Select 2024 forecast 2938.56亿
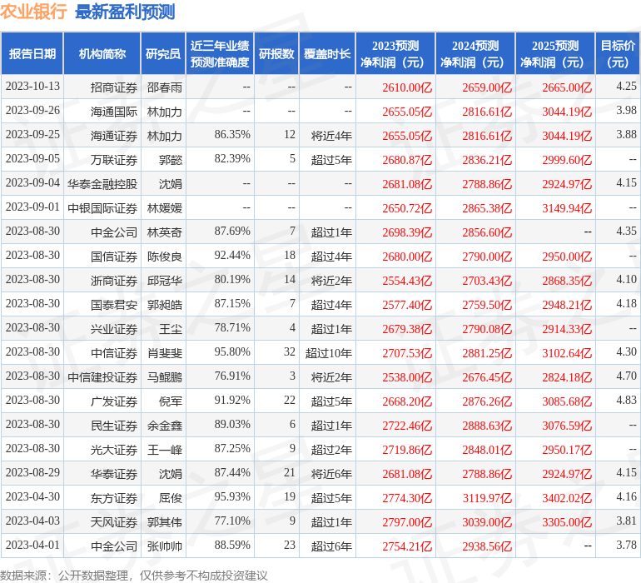The height and width of the screenshot is (583, 641). pyautogui.click(x=487, y=546)
